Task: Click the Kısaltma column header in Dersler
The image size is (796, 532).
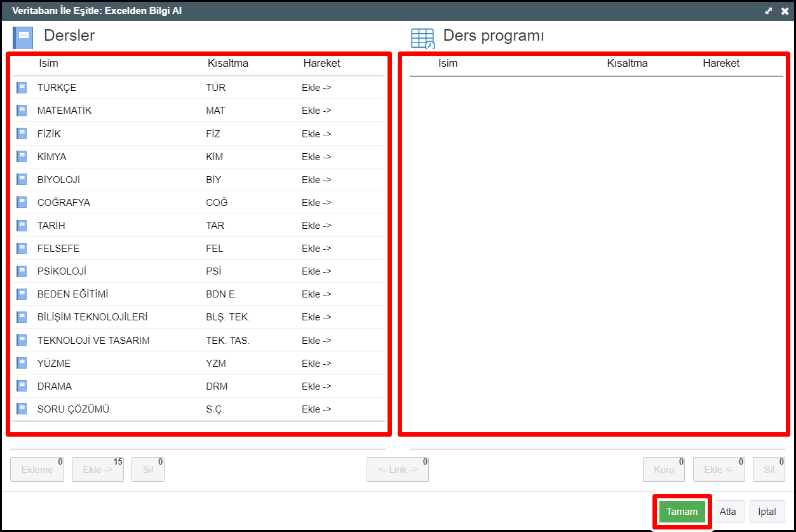Action: 228,63
